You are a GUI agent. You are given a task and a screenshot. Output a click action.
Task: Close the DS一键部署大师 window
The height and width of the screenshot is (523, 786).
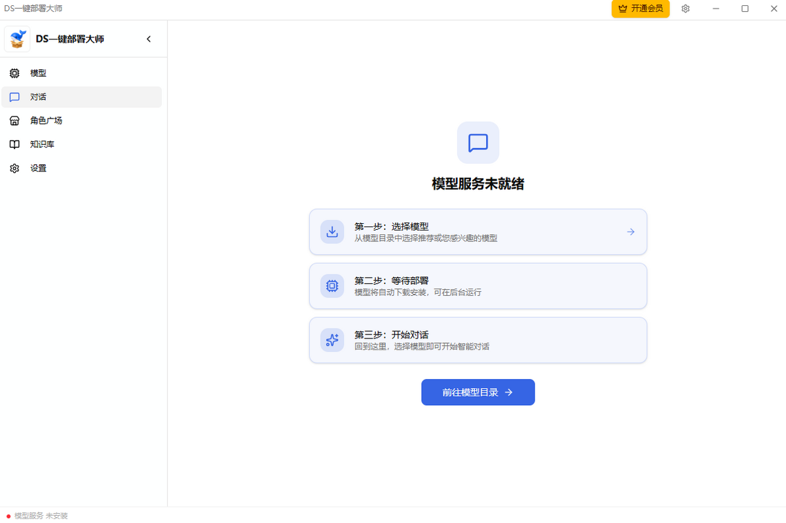pos(774,9)
